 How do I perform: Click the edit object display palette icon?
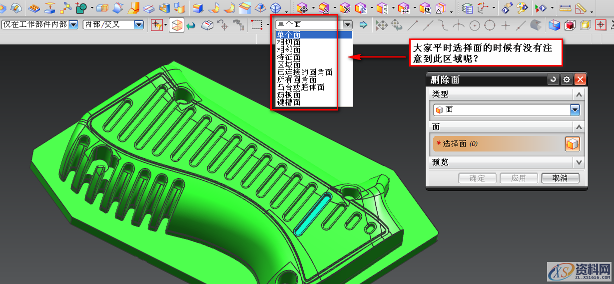(x=522, y=8)
